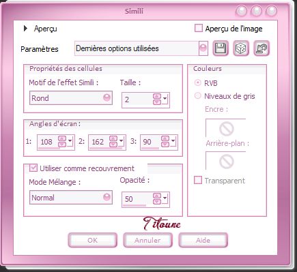Randomize parameters with the dice icon

click(241, 48)
